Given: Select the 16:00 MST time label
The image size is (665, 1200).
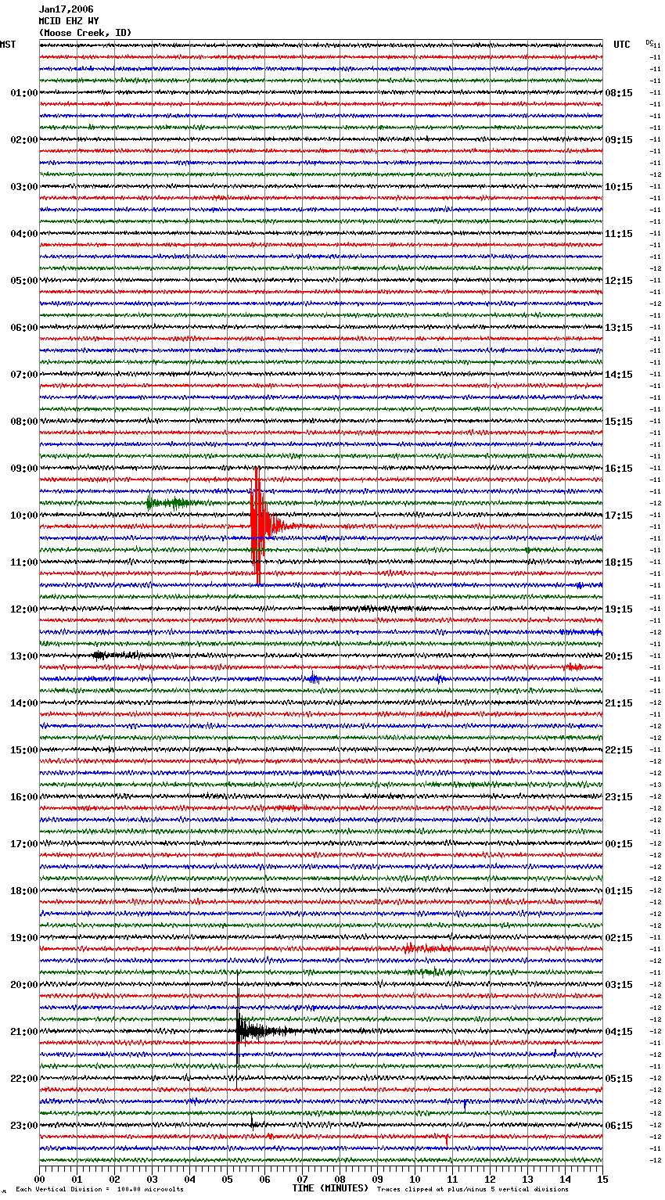Looking at the screenshot, I should coord(23,797).
